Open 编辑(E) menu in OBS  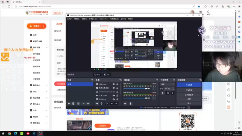coord(77,19)
